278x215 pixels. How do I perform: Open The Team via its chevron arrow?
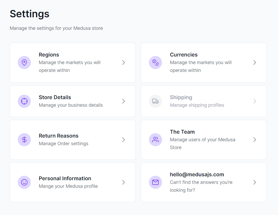(x=255, y=140)
